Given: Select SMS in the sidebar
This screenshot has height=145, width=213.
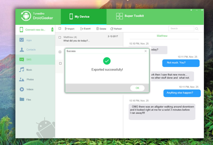Looking at the screenshot, I should tap(35, 60).
